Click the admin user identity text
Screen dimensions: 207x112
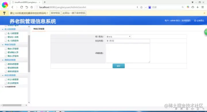click(178, 20)
